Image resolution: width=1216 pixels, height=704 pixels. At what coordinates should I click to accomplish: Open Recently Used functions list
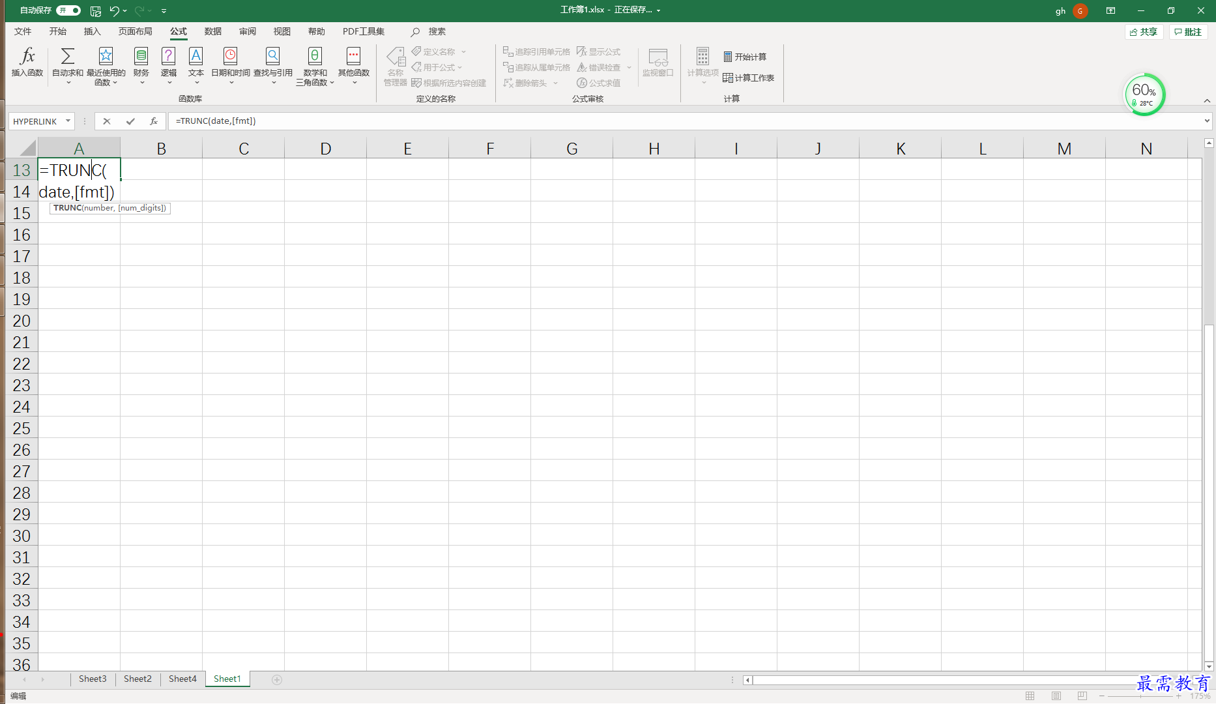point(106,65)
